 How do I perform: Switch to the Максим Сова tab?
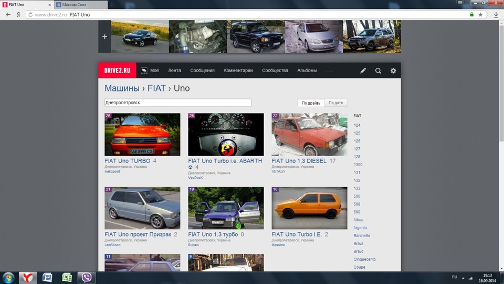pyautogui.click(x=81, y=5)
